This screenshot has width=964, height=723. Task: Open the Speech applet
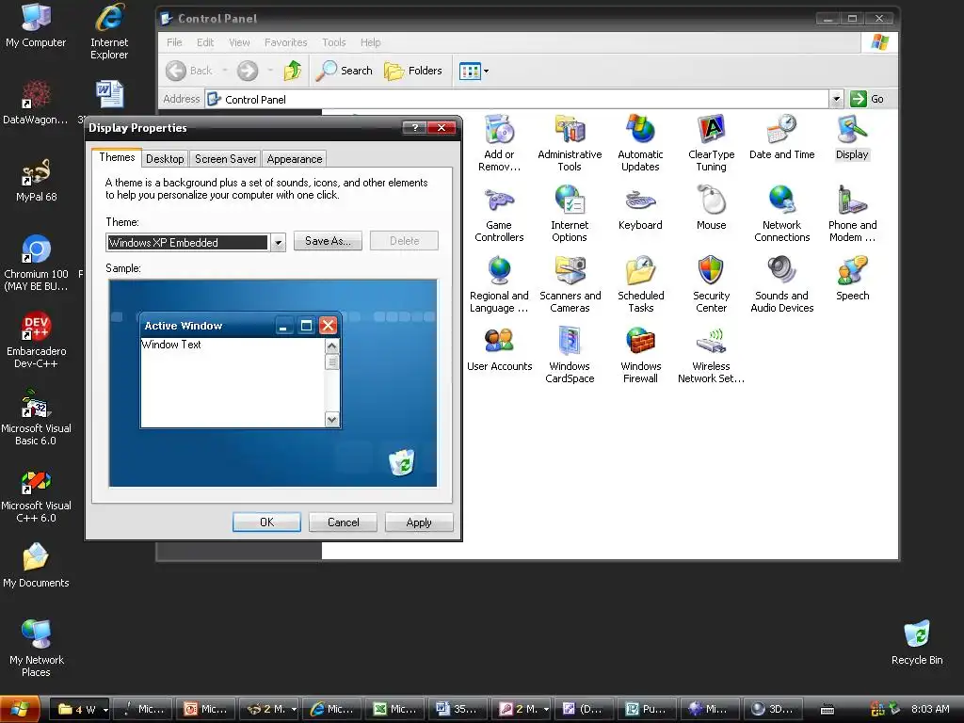click(852, 279)
